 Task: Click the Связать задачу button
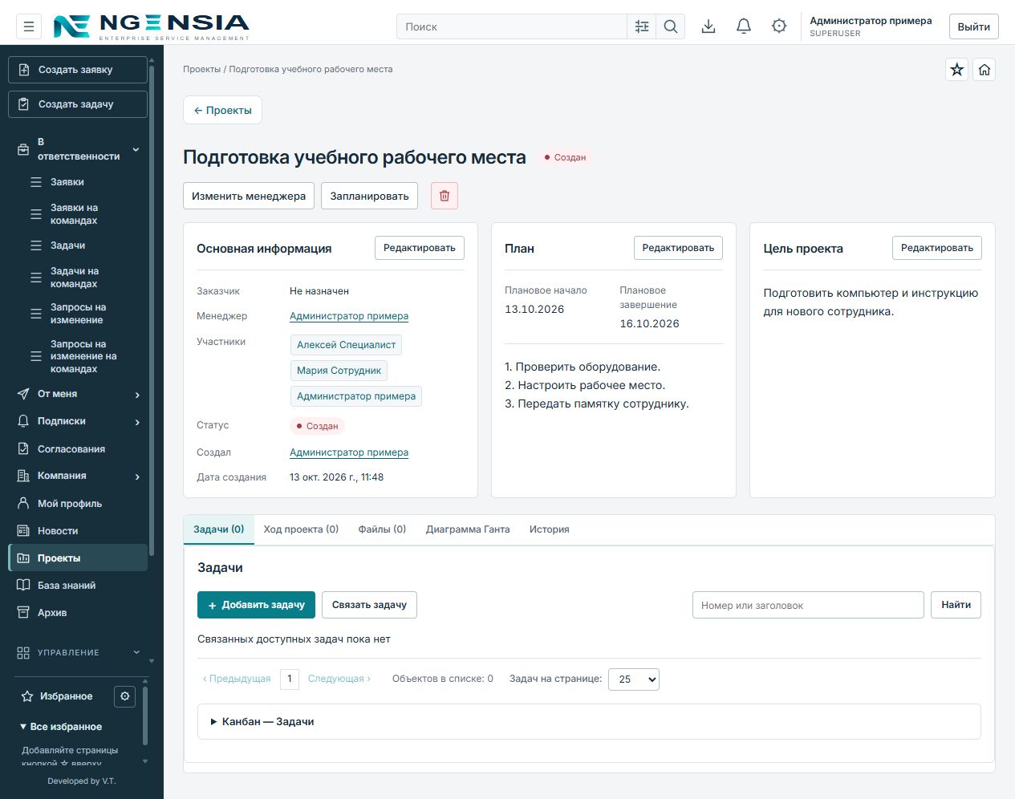(369, 605)
